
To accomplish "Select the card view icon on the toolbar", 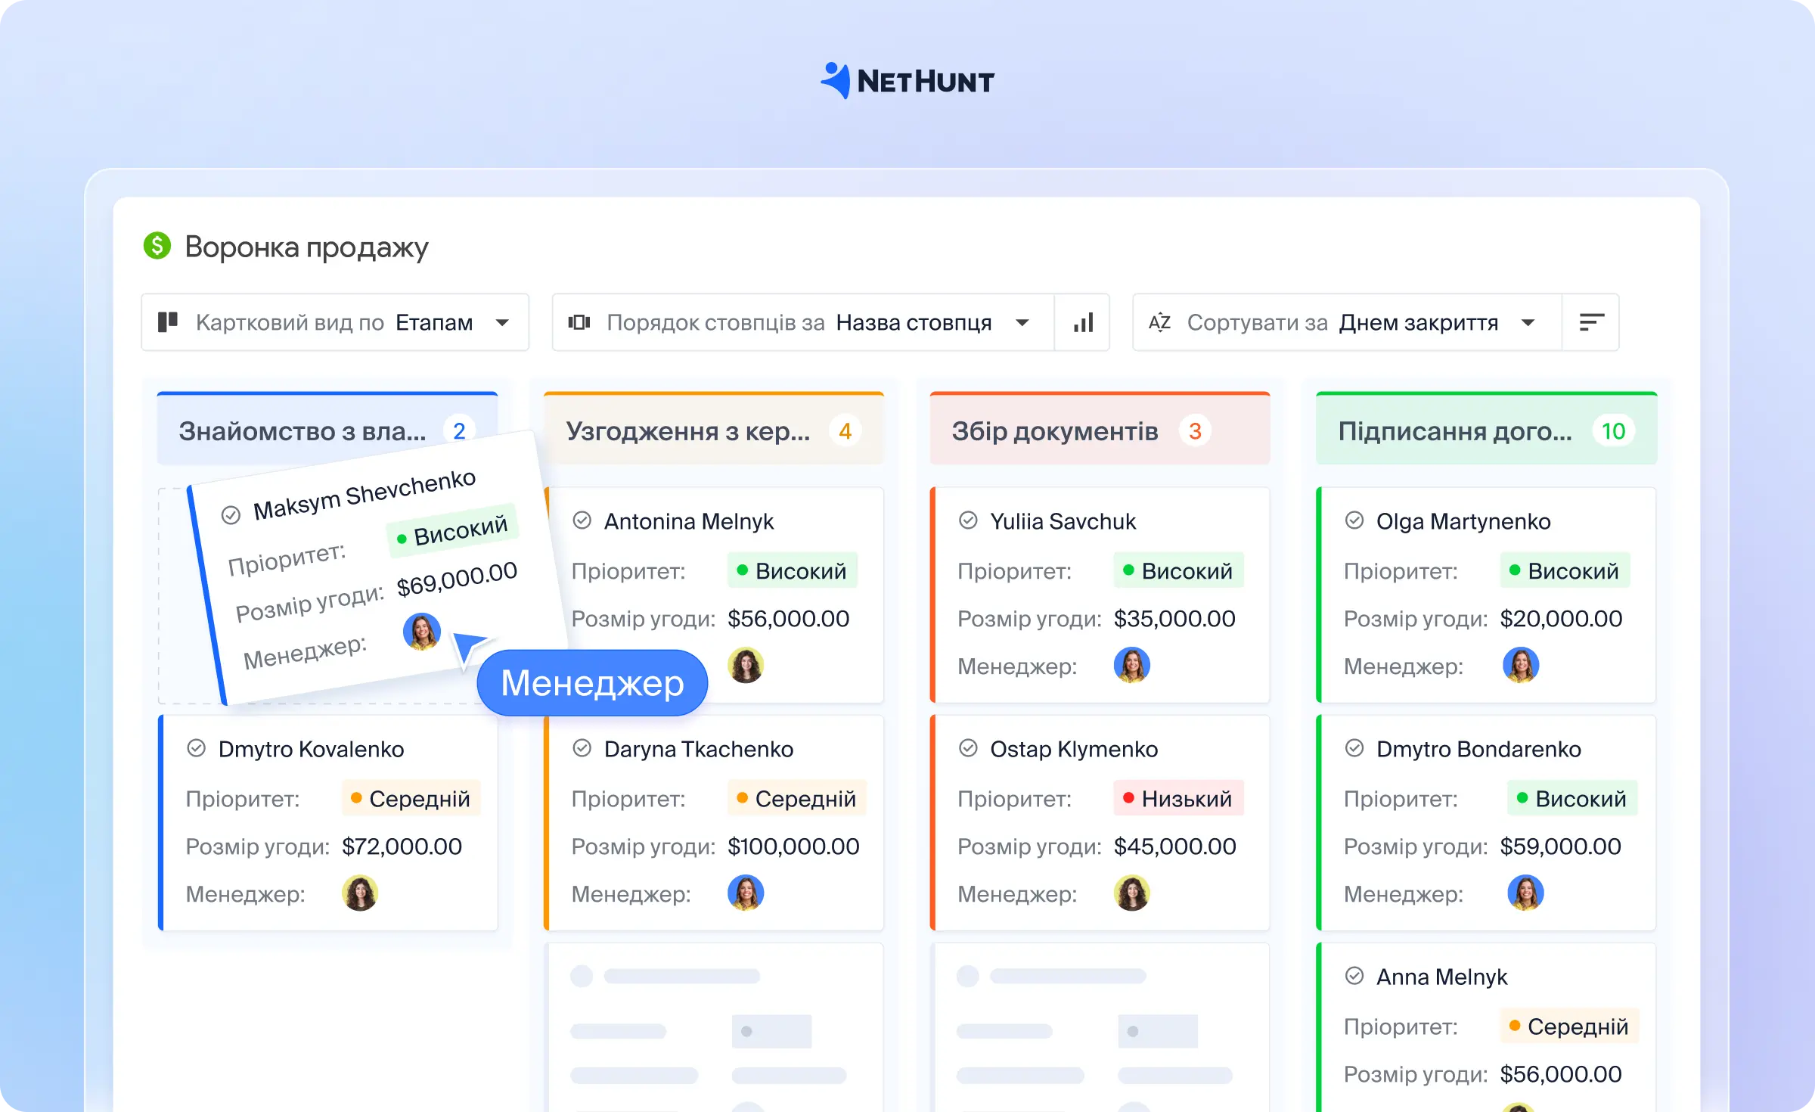I will coord(169,322).
